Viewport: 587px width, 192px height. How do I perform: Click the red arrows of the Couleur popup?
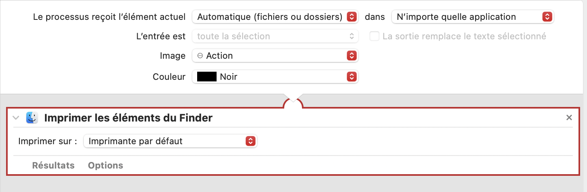click(352, 77)
